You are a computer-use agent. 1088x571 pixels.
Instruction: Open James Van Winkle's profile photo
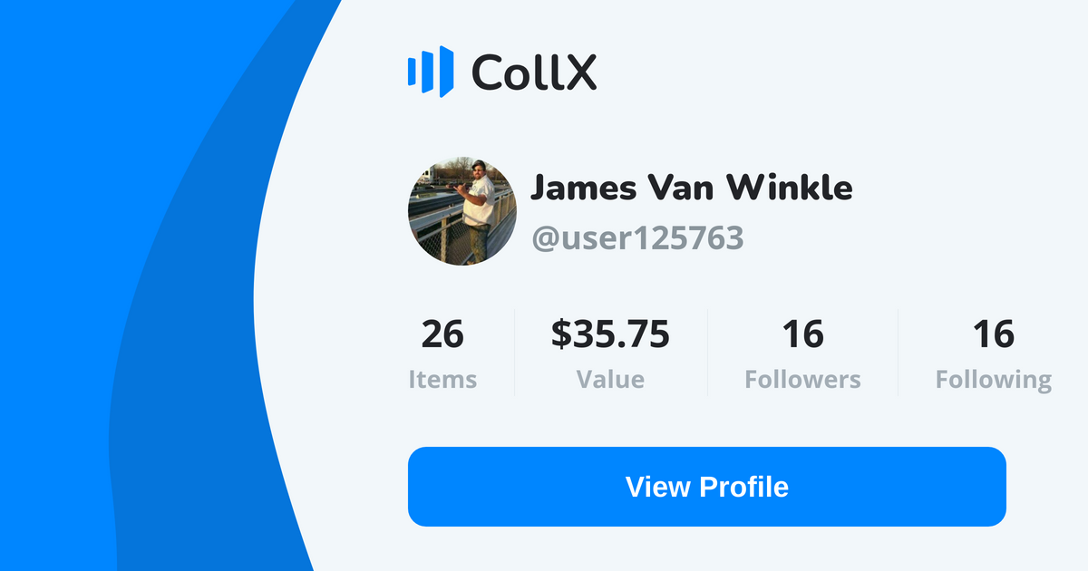(462, 210)
